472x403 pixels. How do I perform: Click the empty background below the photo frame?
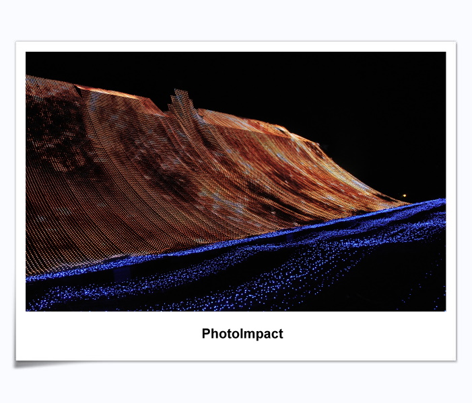click(236, 383)
